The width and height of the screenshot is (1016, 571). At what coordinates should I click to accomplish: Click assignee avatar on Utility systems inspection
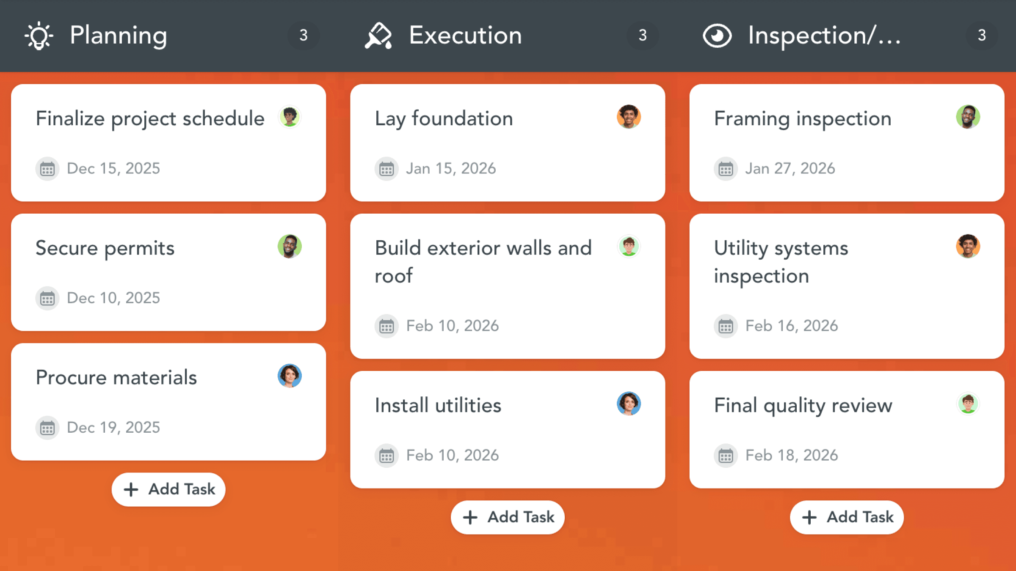(x=968, y=247)
